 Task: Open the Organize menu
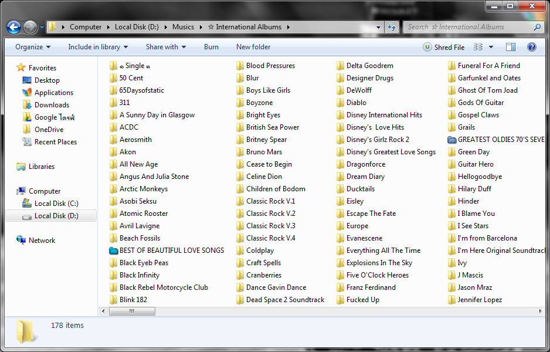pos(33,47)
